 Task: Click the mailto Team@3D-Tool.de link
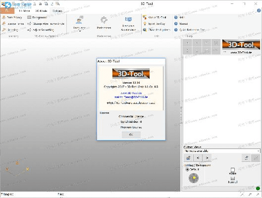pos(131,97)
